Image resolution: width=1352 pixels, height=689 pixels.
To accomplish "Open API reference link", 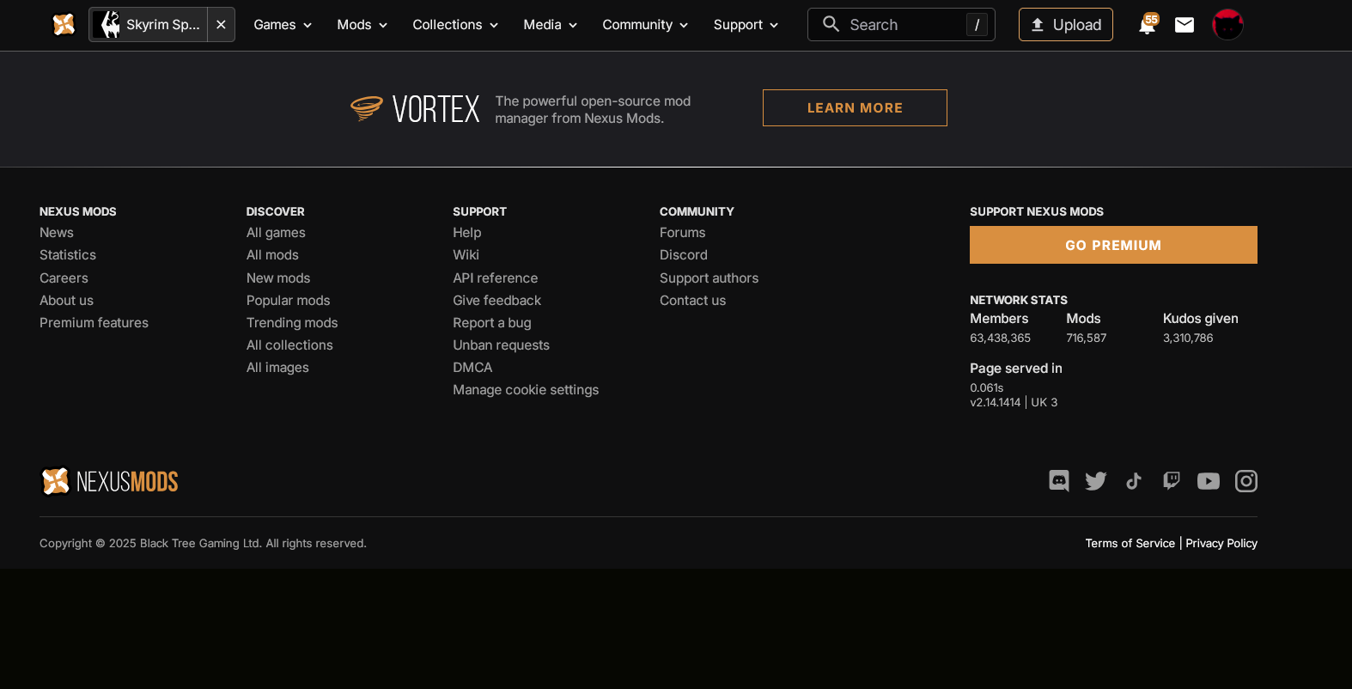I will pyautogui.click(x=496, y=278).
